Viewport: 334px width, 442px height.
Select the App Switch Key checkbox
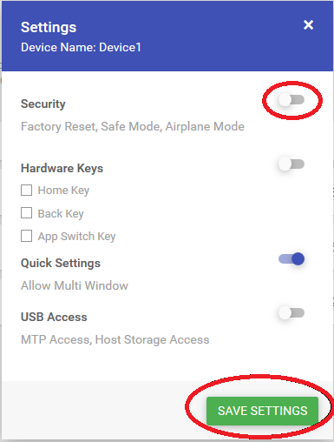coord(26,236)
